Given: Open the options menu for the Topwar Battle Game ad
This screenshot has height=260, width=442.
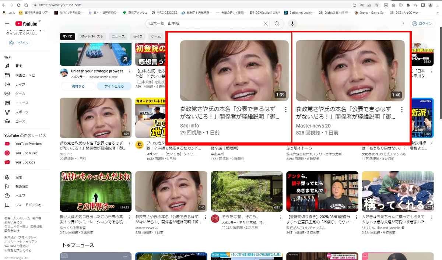Looking at the screenshot, I should 129,71.
